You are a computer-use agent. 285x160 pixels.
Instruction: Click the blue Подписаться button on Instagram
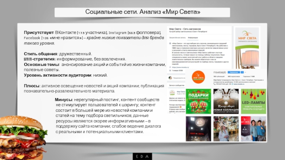click(234, 72)
